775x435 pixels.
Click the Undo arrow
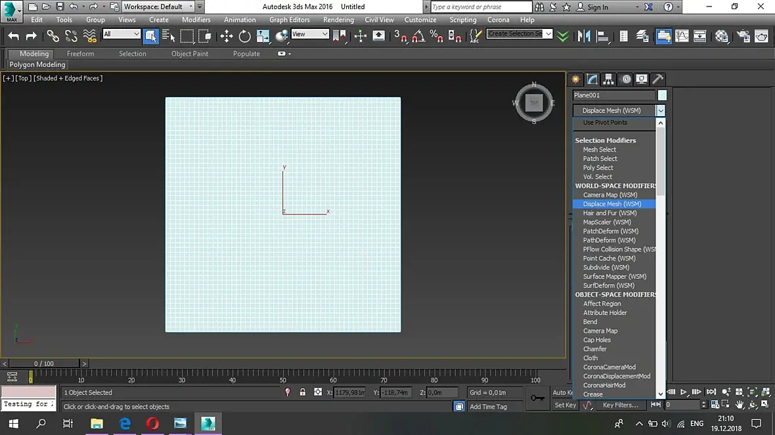coord(14,37)
